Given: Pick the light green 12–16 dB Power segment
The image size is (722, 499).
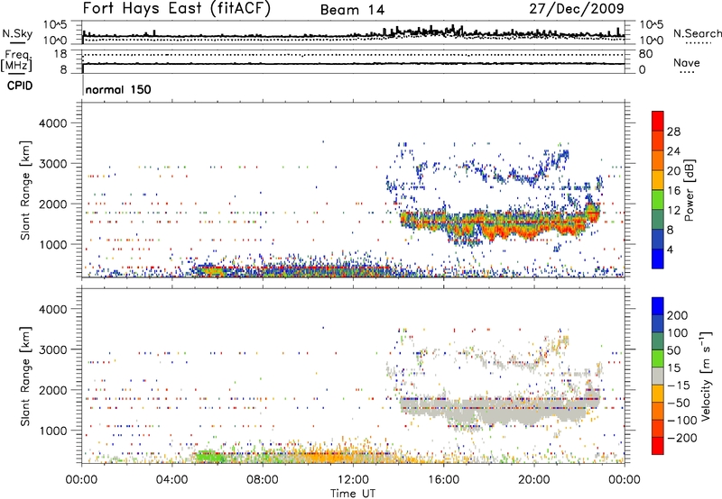Looking at the screenshot, I should click(x=658, y=200).
